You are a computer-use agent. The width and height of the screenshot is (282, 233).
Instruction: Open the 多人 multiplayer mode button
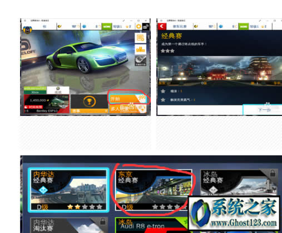click(128, 109)
